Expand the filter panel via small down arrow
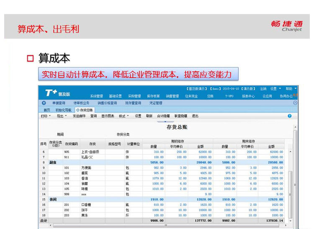Screen dimensions: 314x229 click(x=165, y=122)
